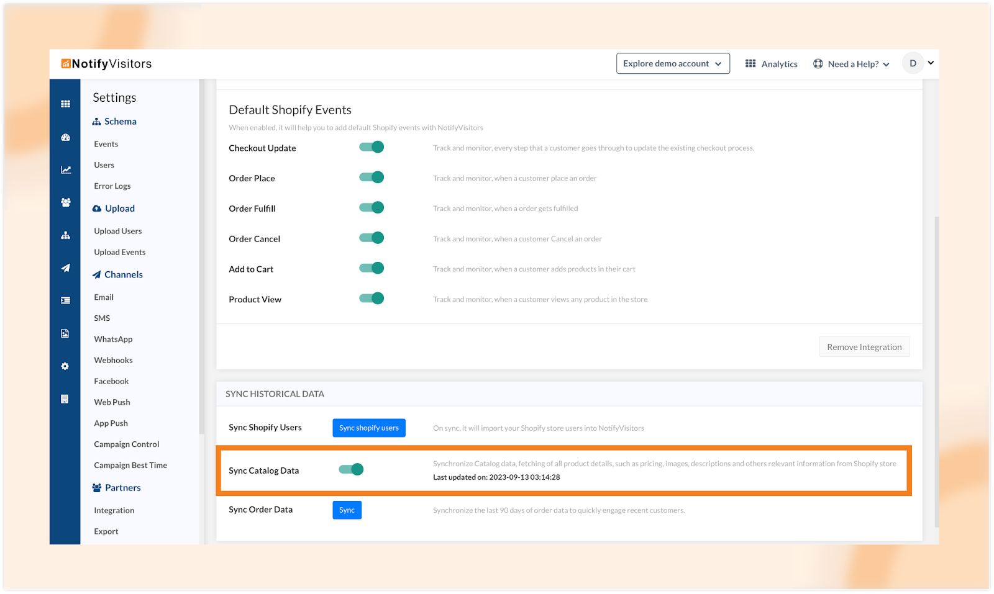Open the document image icon in left rail

[65, 333]
